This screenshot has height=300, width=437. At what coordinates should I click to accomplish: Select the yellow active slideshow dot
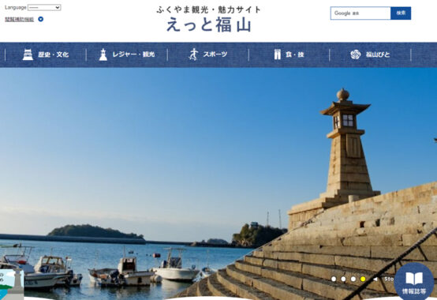click(x=363, y=279)
